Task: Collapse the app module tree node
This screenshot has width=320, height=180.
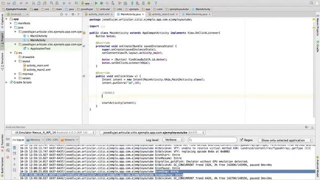Action: point(6,19)
